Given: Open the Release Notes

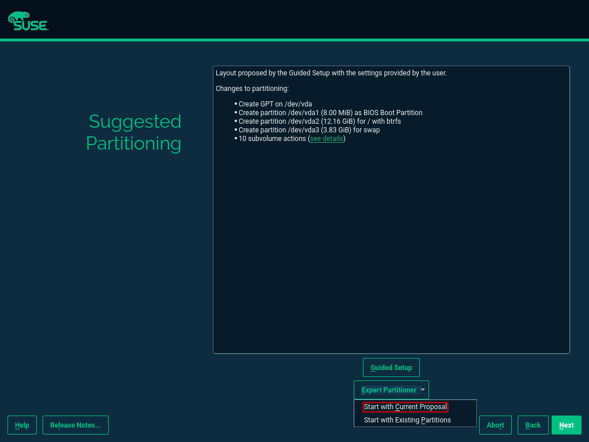Looking at the screenshot, I should click(75, 425).
